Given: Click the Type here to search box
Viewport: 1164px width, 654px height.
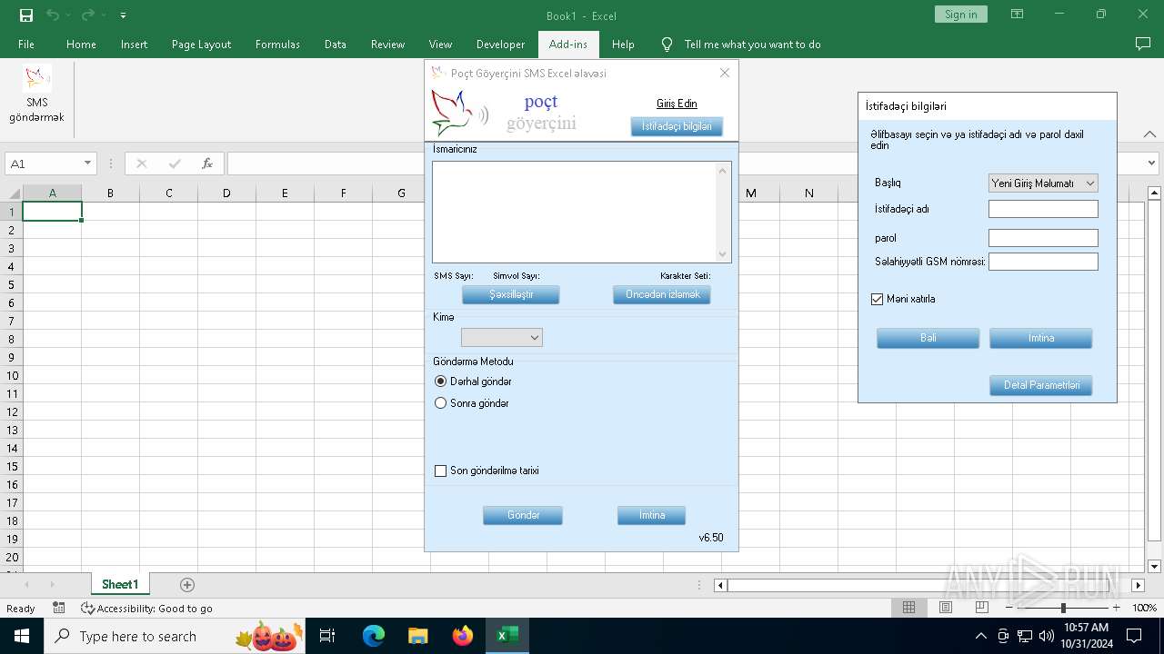Looking at the screenshot, I should coord(173,636).
